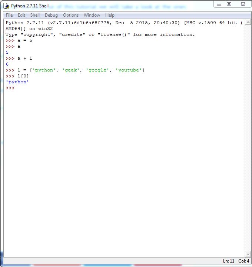Open the Debug menu
The height and width of the screenshot is (267, 252).
pos(51,15)
